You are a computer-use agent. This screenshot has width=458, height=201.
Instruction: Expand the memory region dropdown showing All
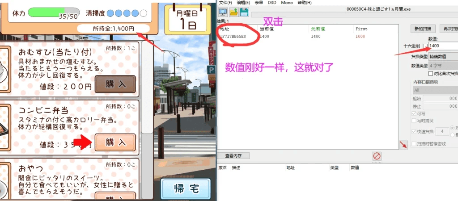435,90
